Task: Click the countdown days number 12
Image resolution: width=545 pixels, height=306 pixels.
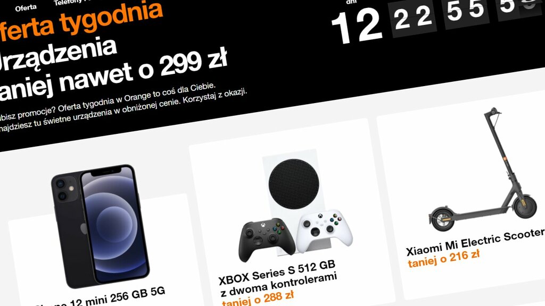Action: [x=357, y=27]
